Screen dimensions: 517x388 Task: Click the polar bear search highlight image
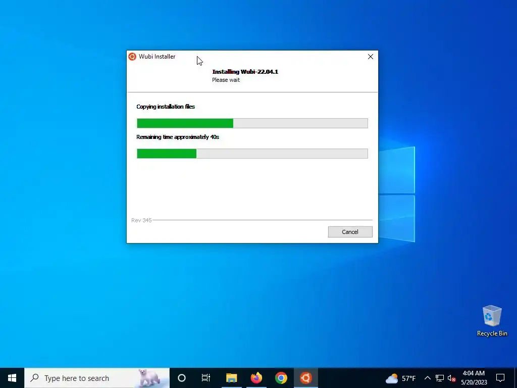point(149,378)
